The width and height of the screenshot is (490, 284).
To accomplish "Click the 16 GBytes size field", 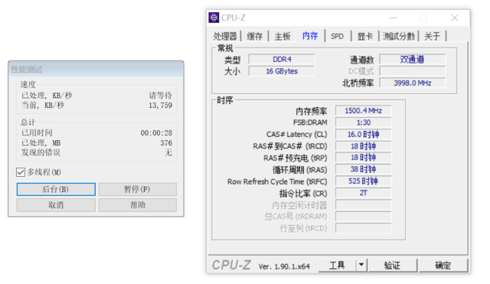I will (x=282, y=71).
